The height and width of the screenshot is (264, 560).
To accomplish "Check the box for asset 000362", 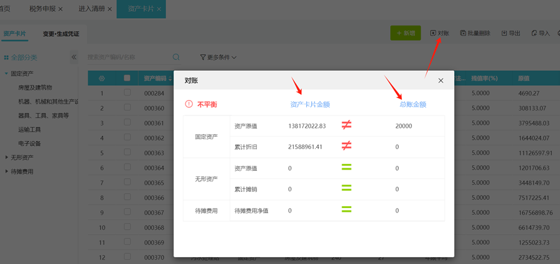I will pos(127,137).
